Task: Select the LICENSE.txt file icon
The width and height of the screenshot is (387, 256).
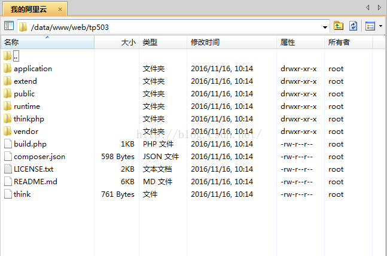Action: coord(8,169)
